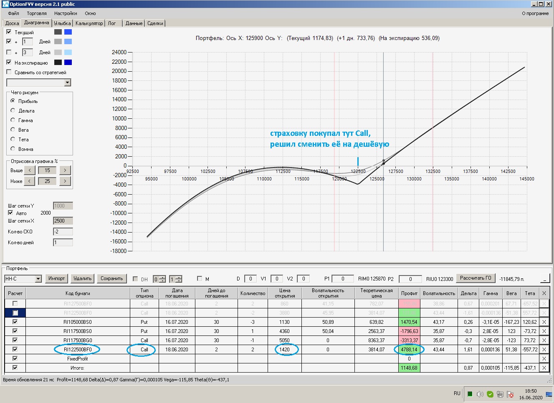The width and height of the screenshot is (554, 403).
Task: Toggle the На экспирацию checkbox
Action: coord(9,63)
